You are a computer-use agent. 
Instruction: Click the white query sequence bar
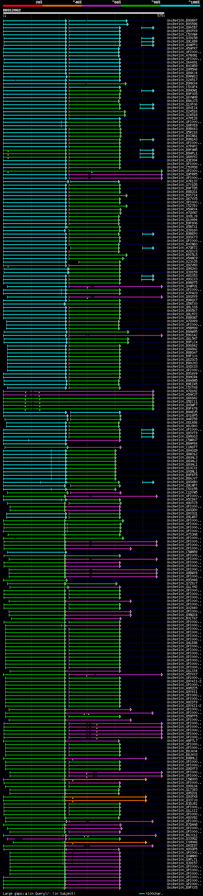[x=84, y=13]
